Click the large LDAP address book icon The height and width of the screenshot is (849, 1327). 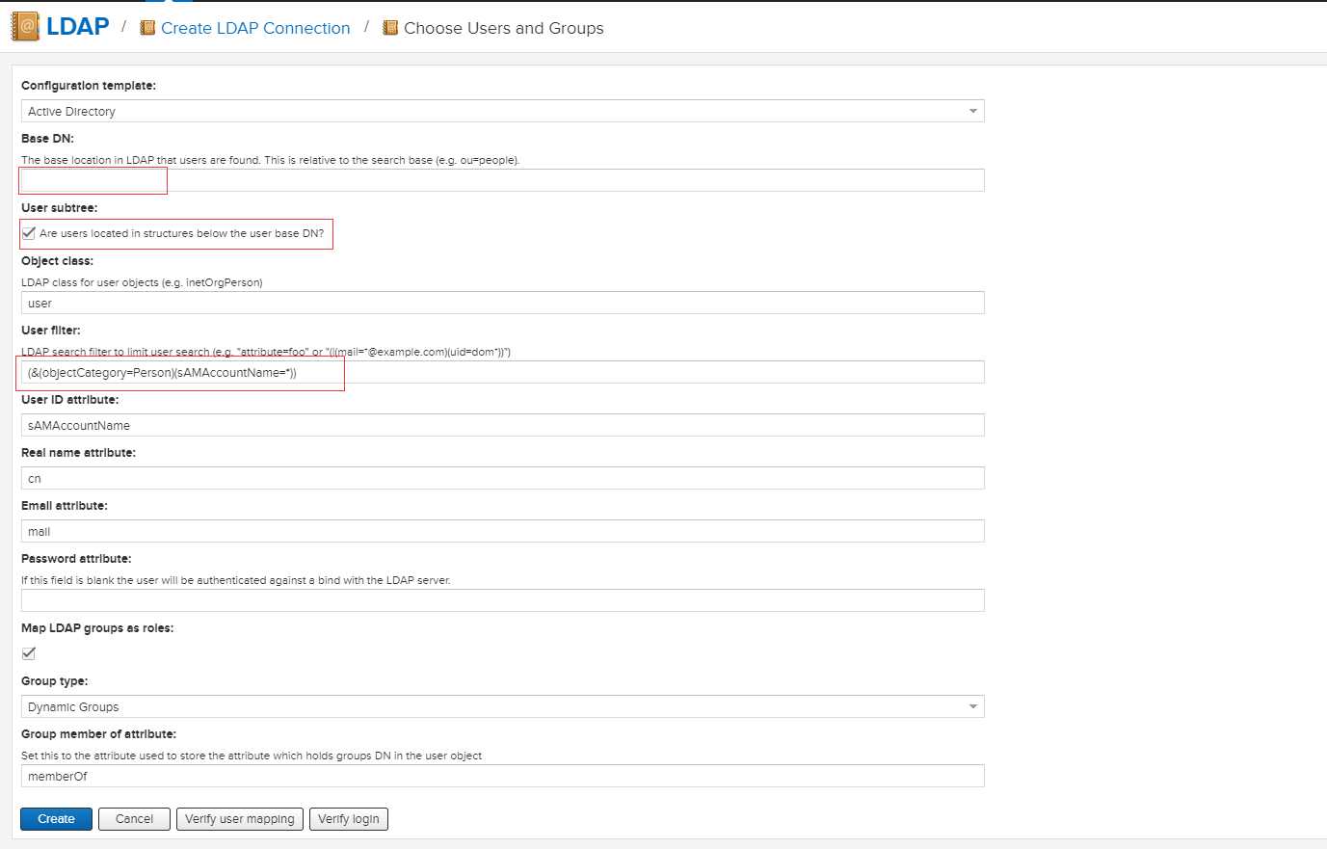[x=25, y=26]
